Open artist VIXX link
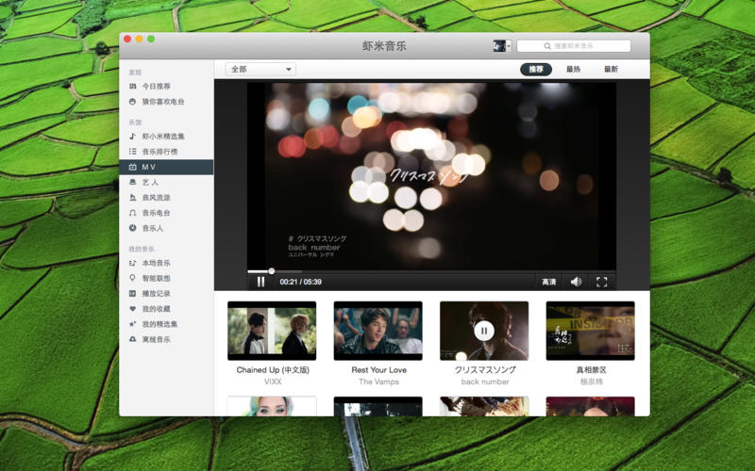Viewport: 755px width, 471px height. [273, 382]
